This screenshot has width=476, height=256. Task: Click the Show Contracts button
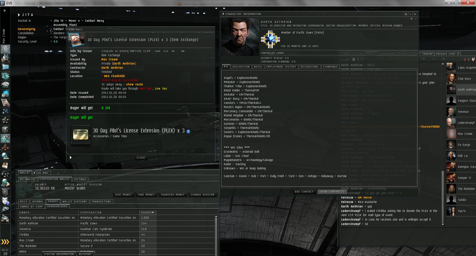click(332, 192)
